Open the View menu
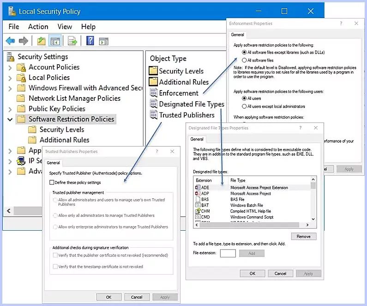 [x=65, y=27]
